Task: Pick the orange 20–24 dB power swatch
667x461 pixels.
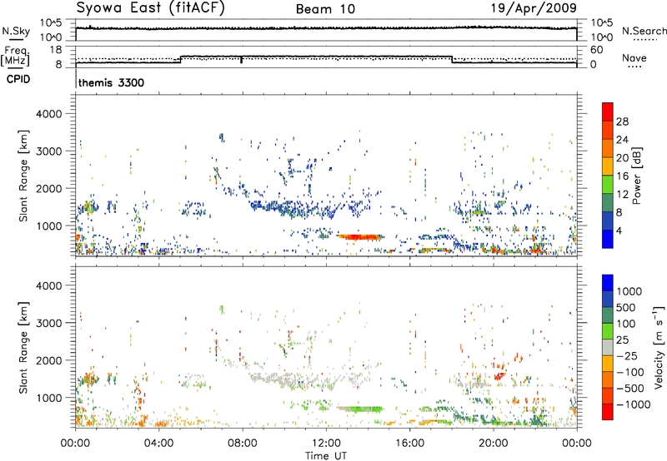Action: (608, 148)
